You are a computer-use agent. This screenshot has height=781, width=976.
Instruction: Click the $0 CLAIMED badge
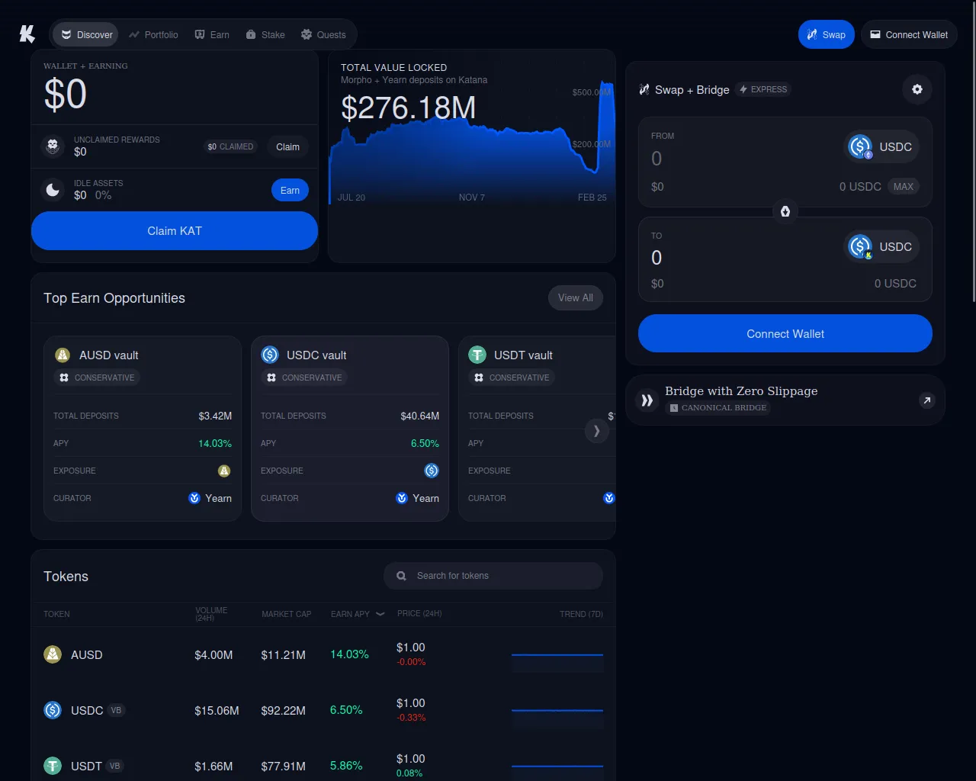click(230, 146)
